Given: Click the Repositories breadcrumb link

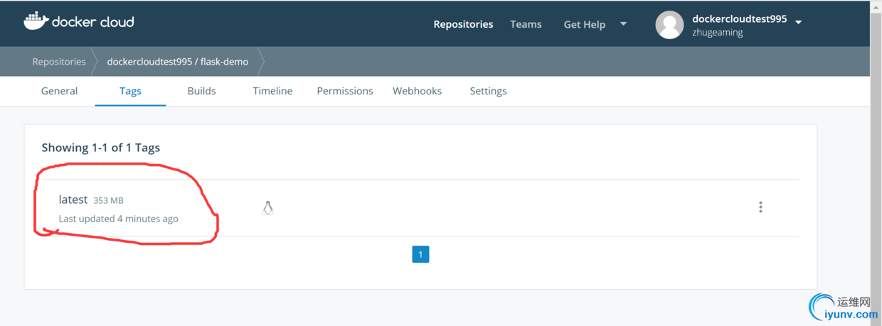Looking at the screenshot, I should pos(59,62).
